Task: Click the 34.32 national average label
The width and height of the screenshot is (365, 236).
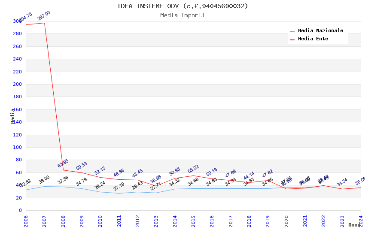Action: tap(175, 182)
